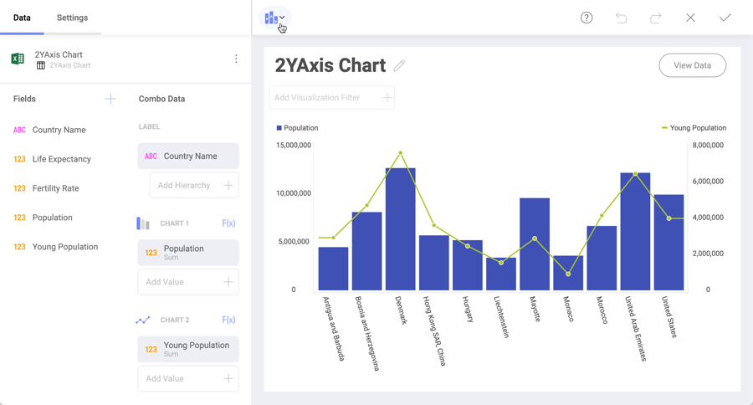Open F(x) options for Chart 1
Viewport: 753px width, 405px height.
point(228,223)
